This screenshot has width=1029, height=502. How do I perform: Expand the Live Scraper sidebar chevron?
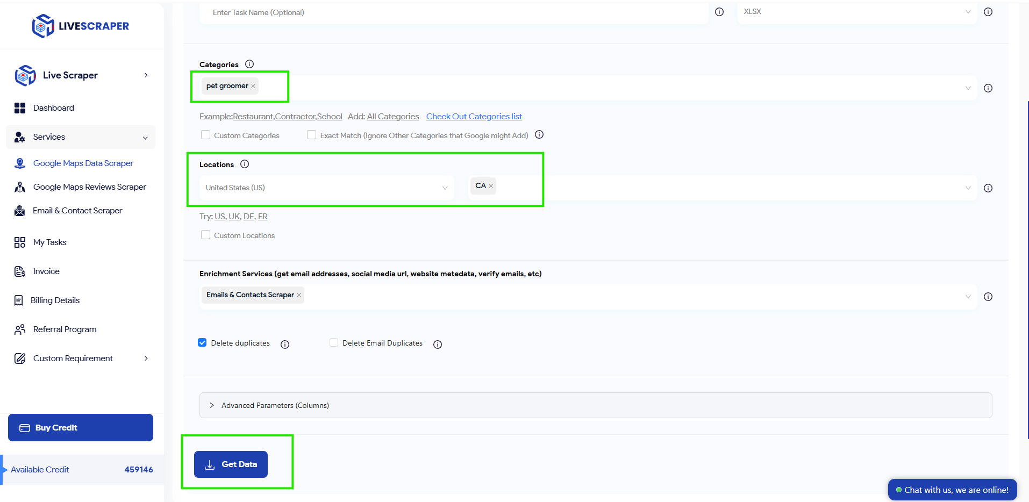pos(146,75)
